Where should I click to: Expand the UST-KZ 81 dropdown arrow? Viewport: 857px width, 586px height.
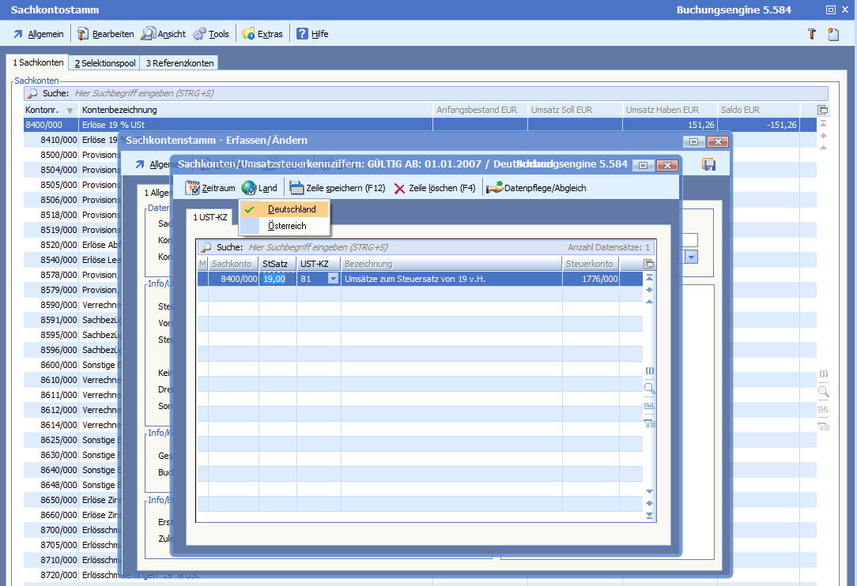(333, 278)
